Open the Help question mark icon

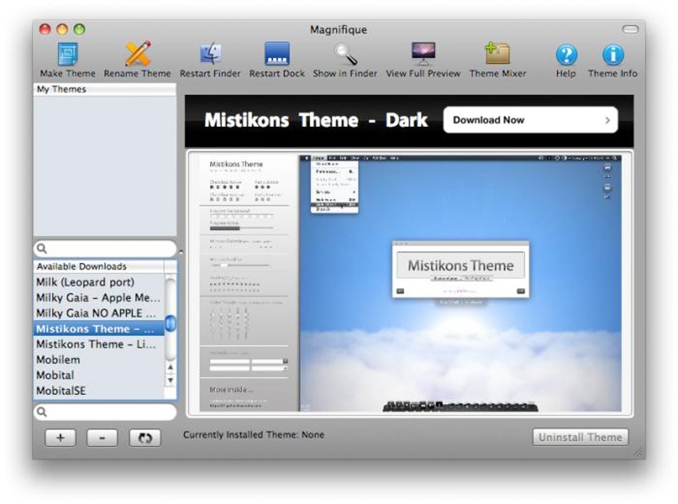[566, 55]
